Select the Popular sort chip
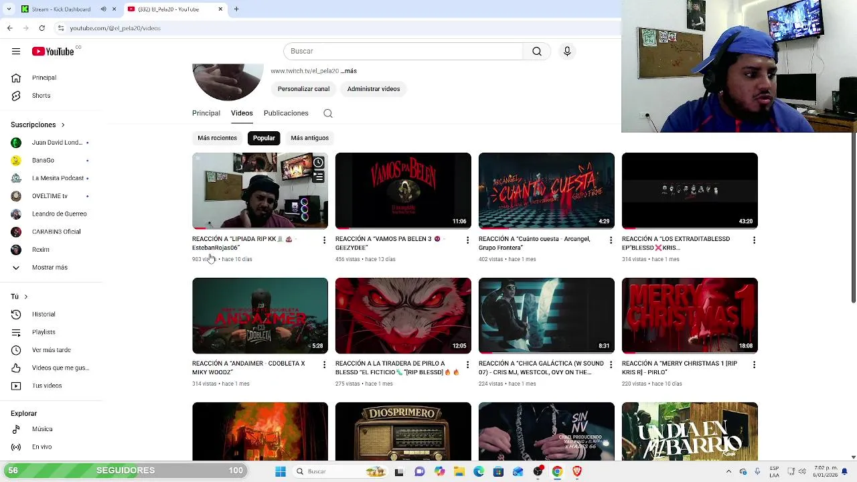 point(264,138)
